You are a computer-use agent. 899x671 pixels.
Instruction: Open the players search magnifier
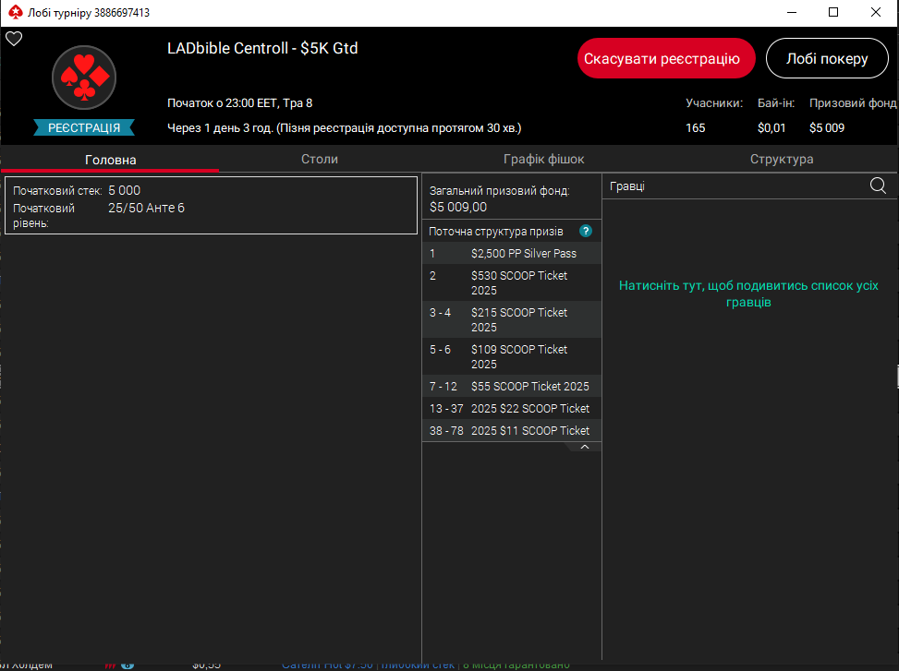coord(878,186)
